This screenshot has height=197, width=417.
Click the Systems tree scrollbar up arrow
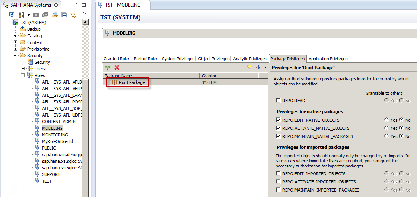[86, 22]
